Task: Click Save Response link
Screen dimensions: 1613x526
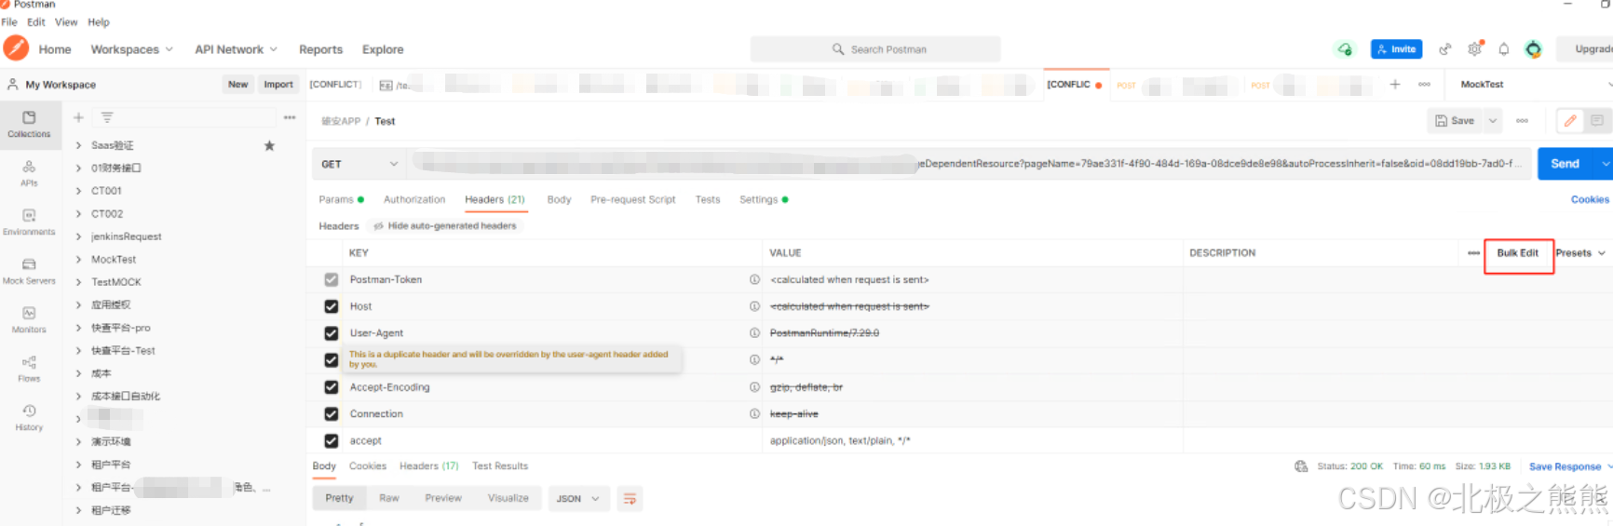Action: point(1565,466)
